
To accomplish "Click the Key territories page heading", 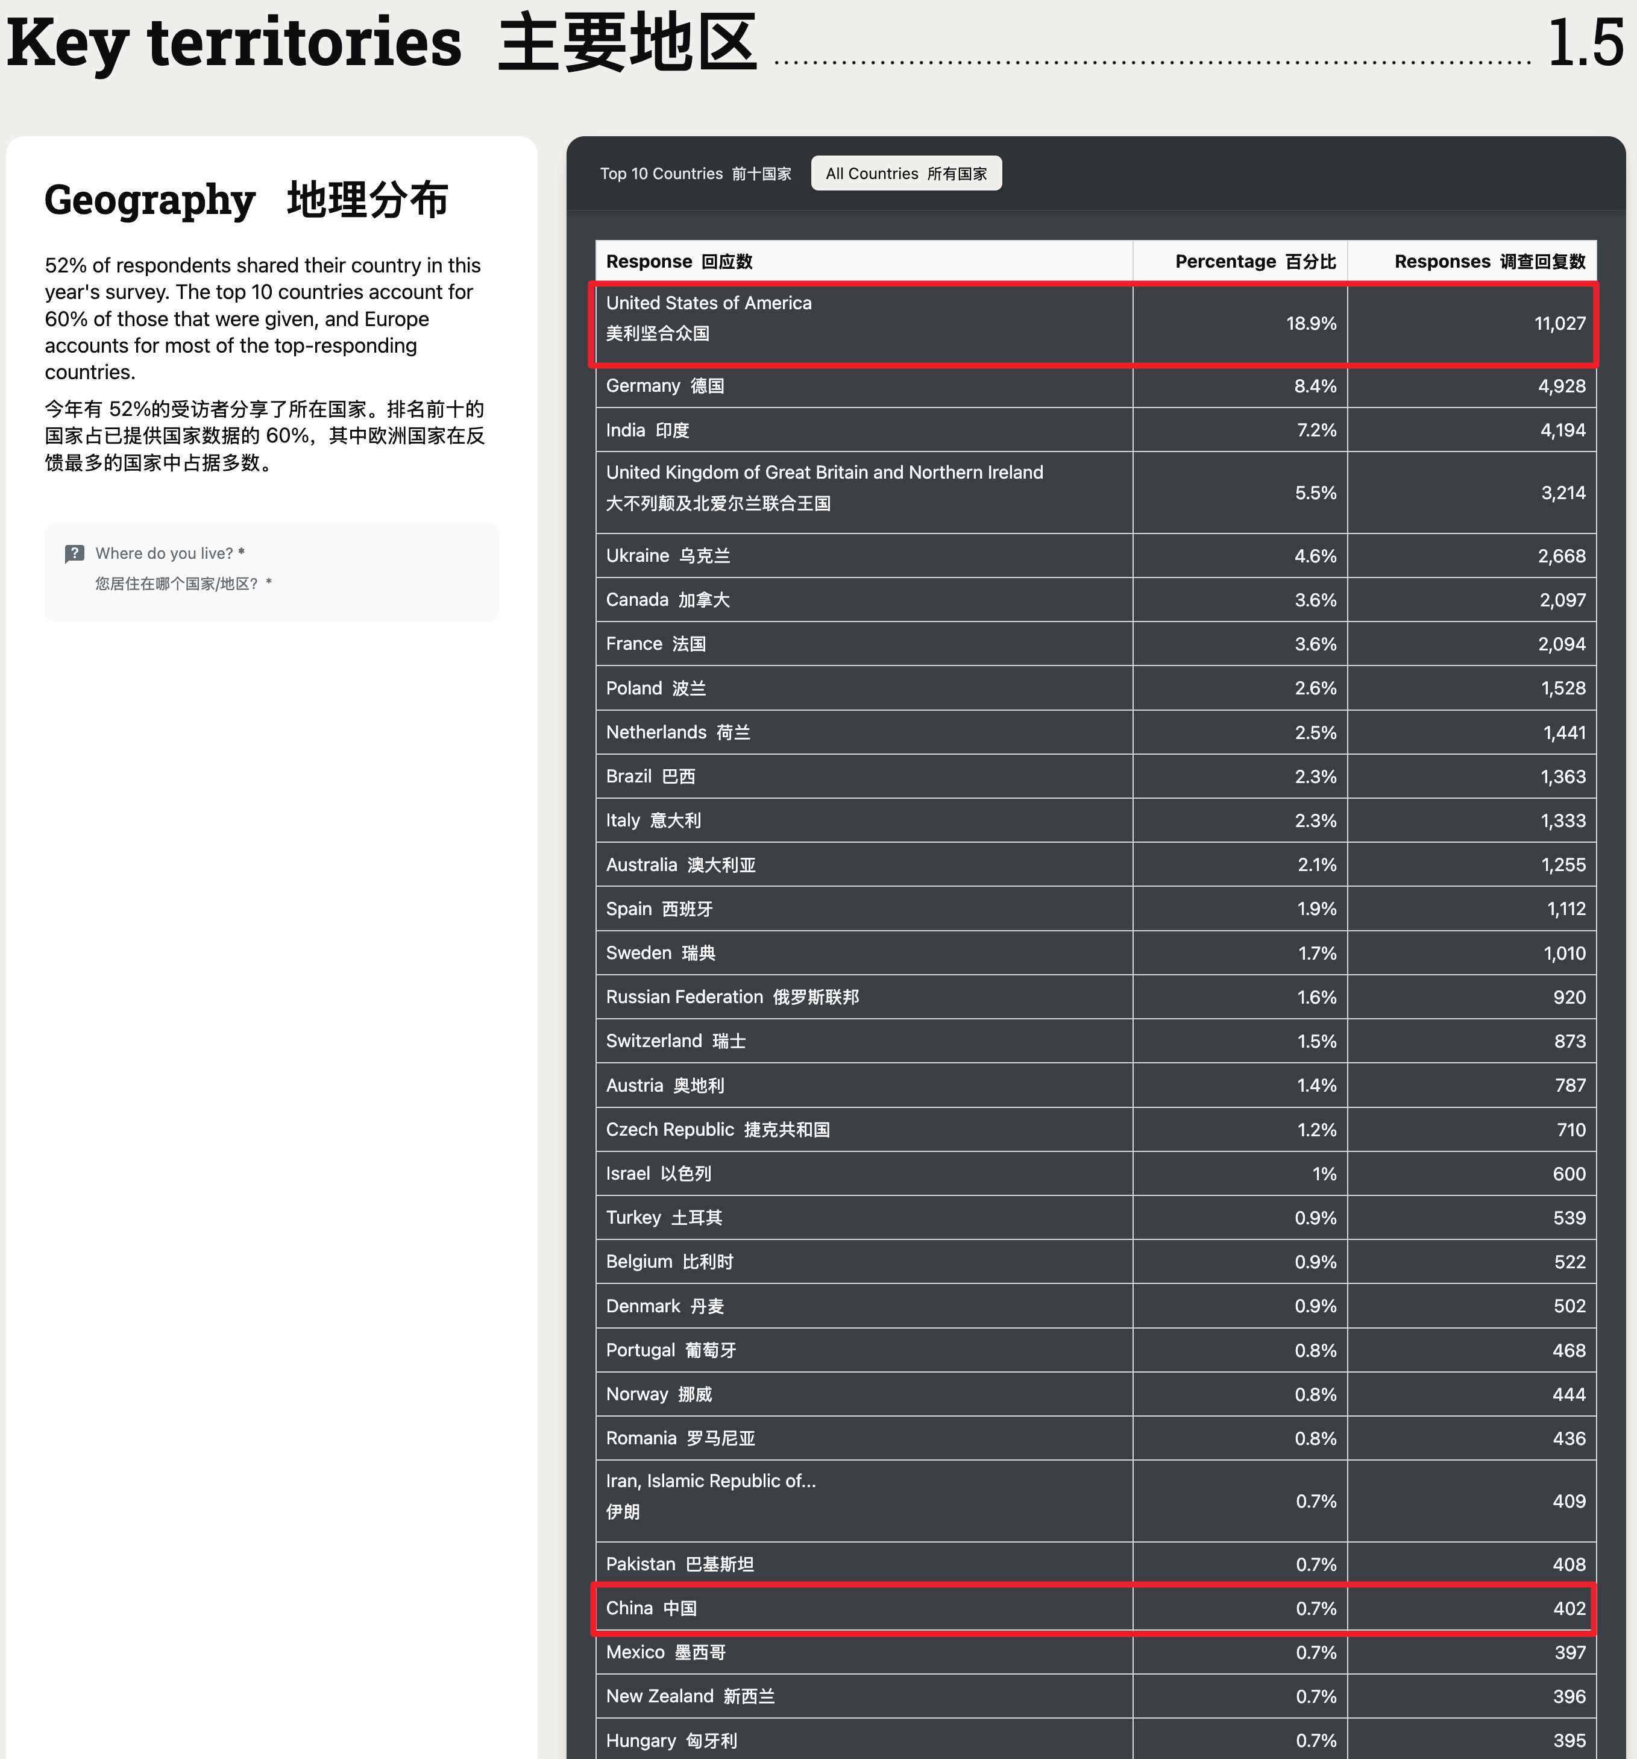I will (380, 42).
